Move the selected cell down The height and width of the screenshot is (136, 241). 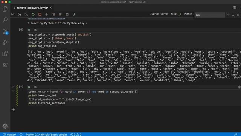pos(13,91)
